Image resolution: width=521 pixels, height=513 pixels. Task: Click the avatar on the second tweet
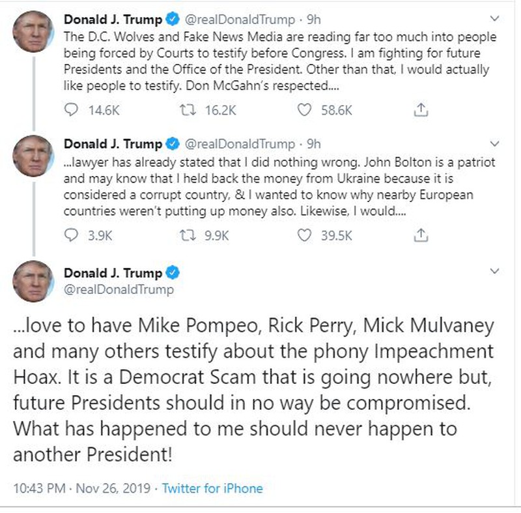pos(33,156)
